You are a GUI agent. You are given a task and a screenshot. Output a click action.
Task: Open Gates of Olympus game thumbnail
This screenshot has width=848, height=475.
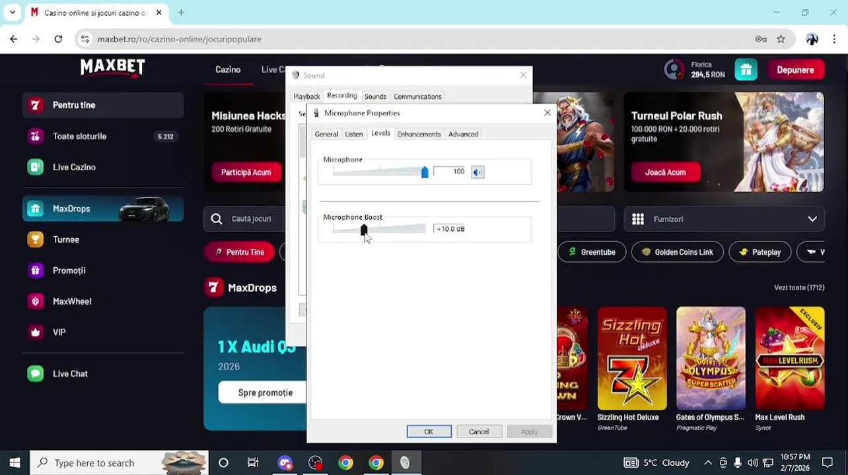(711, 358)
